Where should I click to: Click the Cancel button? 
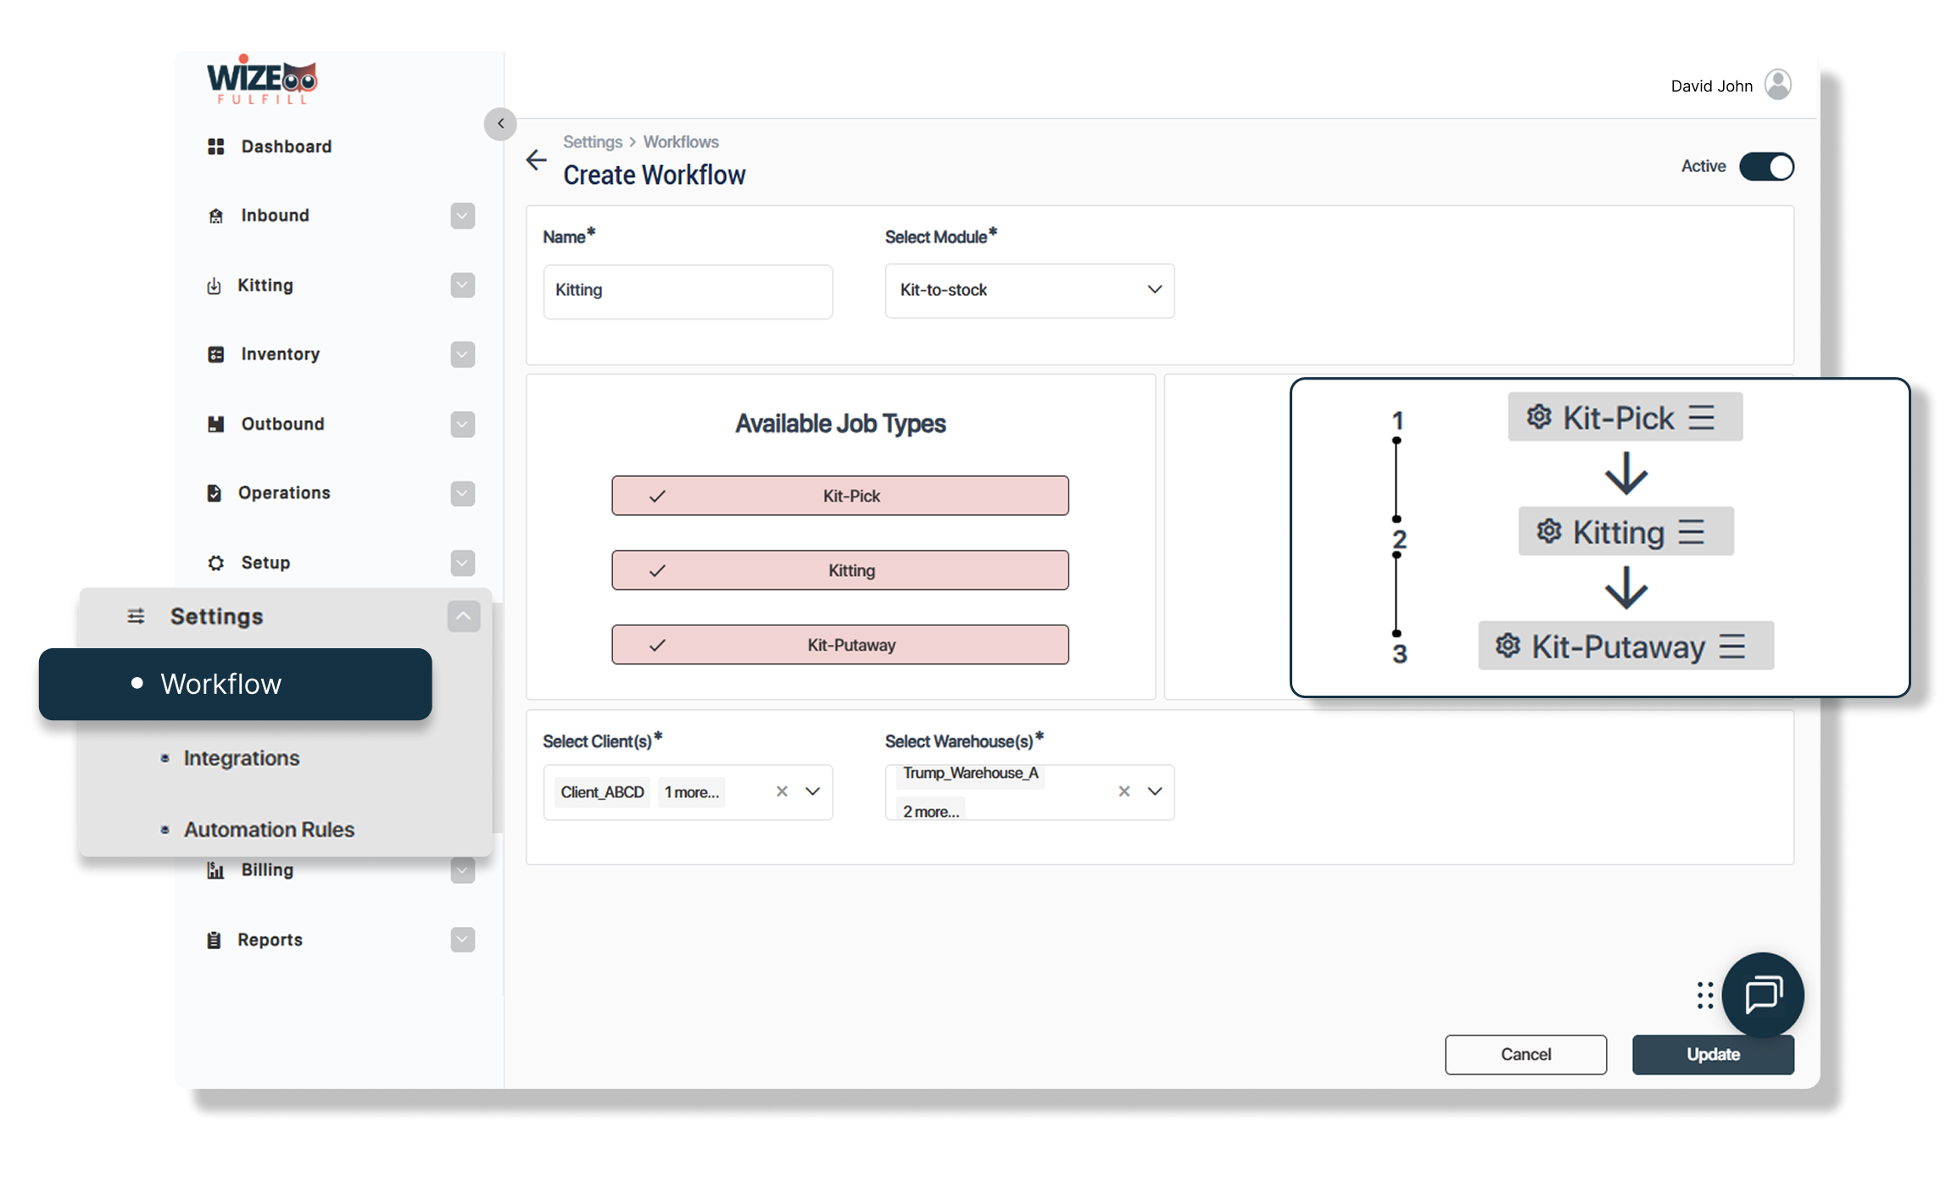coord(1525,1055)
